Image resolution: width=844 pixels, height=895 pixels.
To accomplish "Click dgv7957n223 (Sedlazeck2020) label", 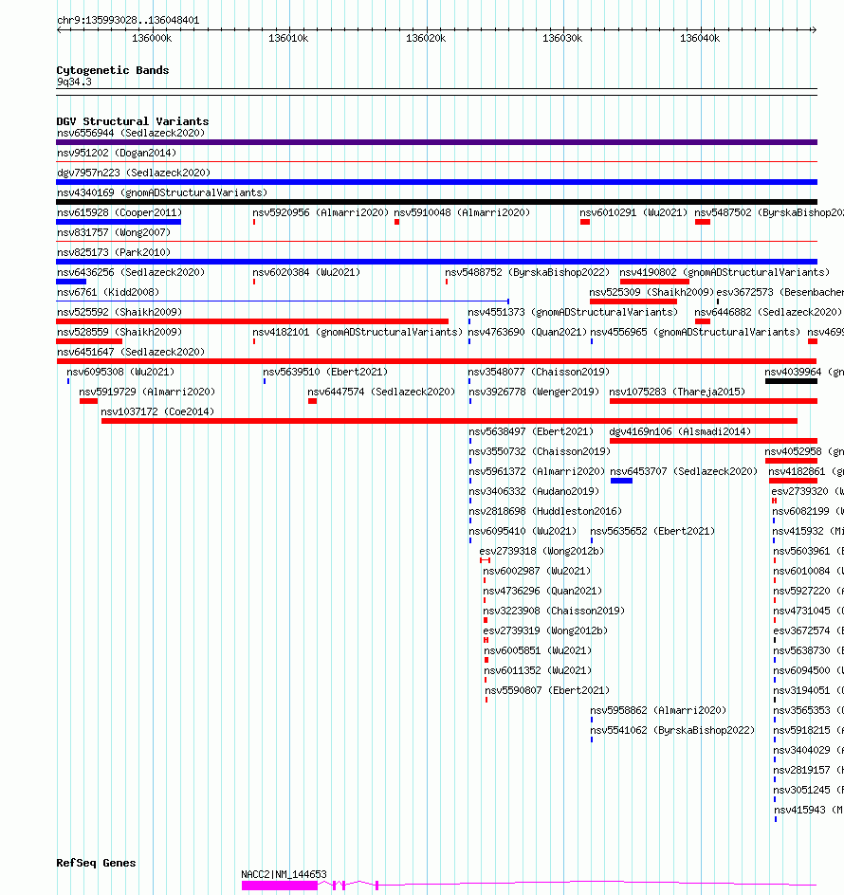I will pyautogui.click(x=134, y=173).
